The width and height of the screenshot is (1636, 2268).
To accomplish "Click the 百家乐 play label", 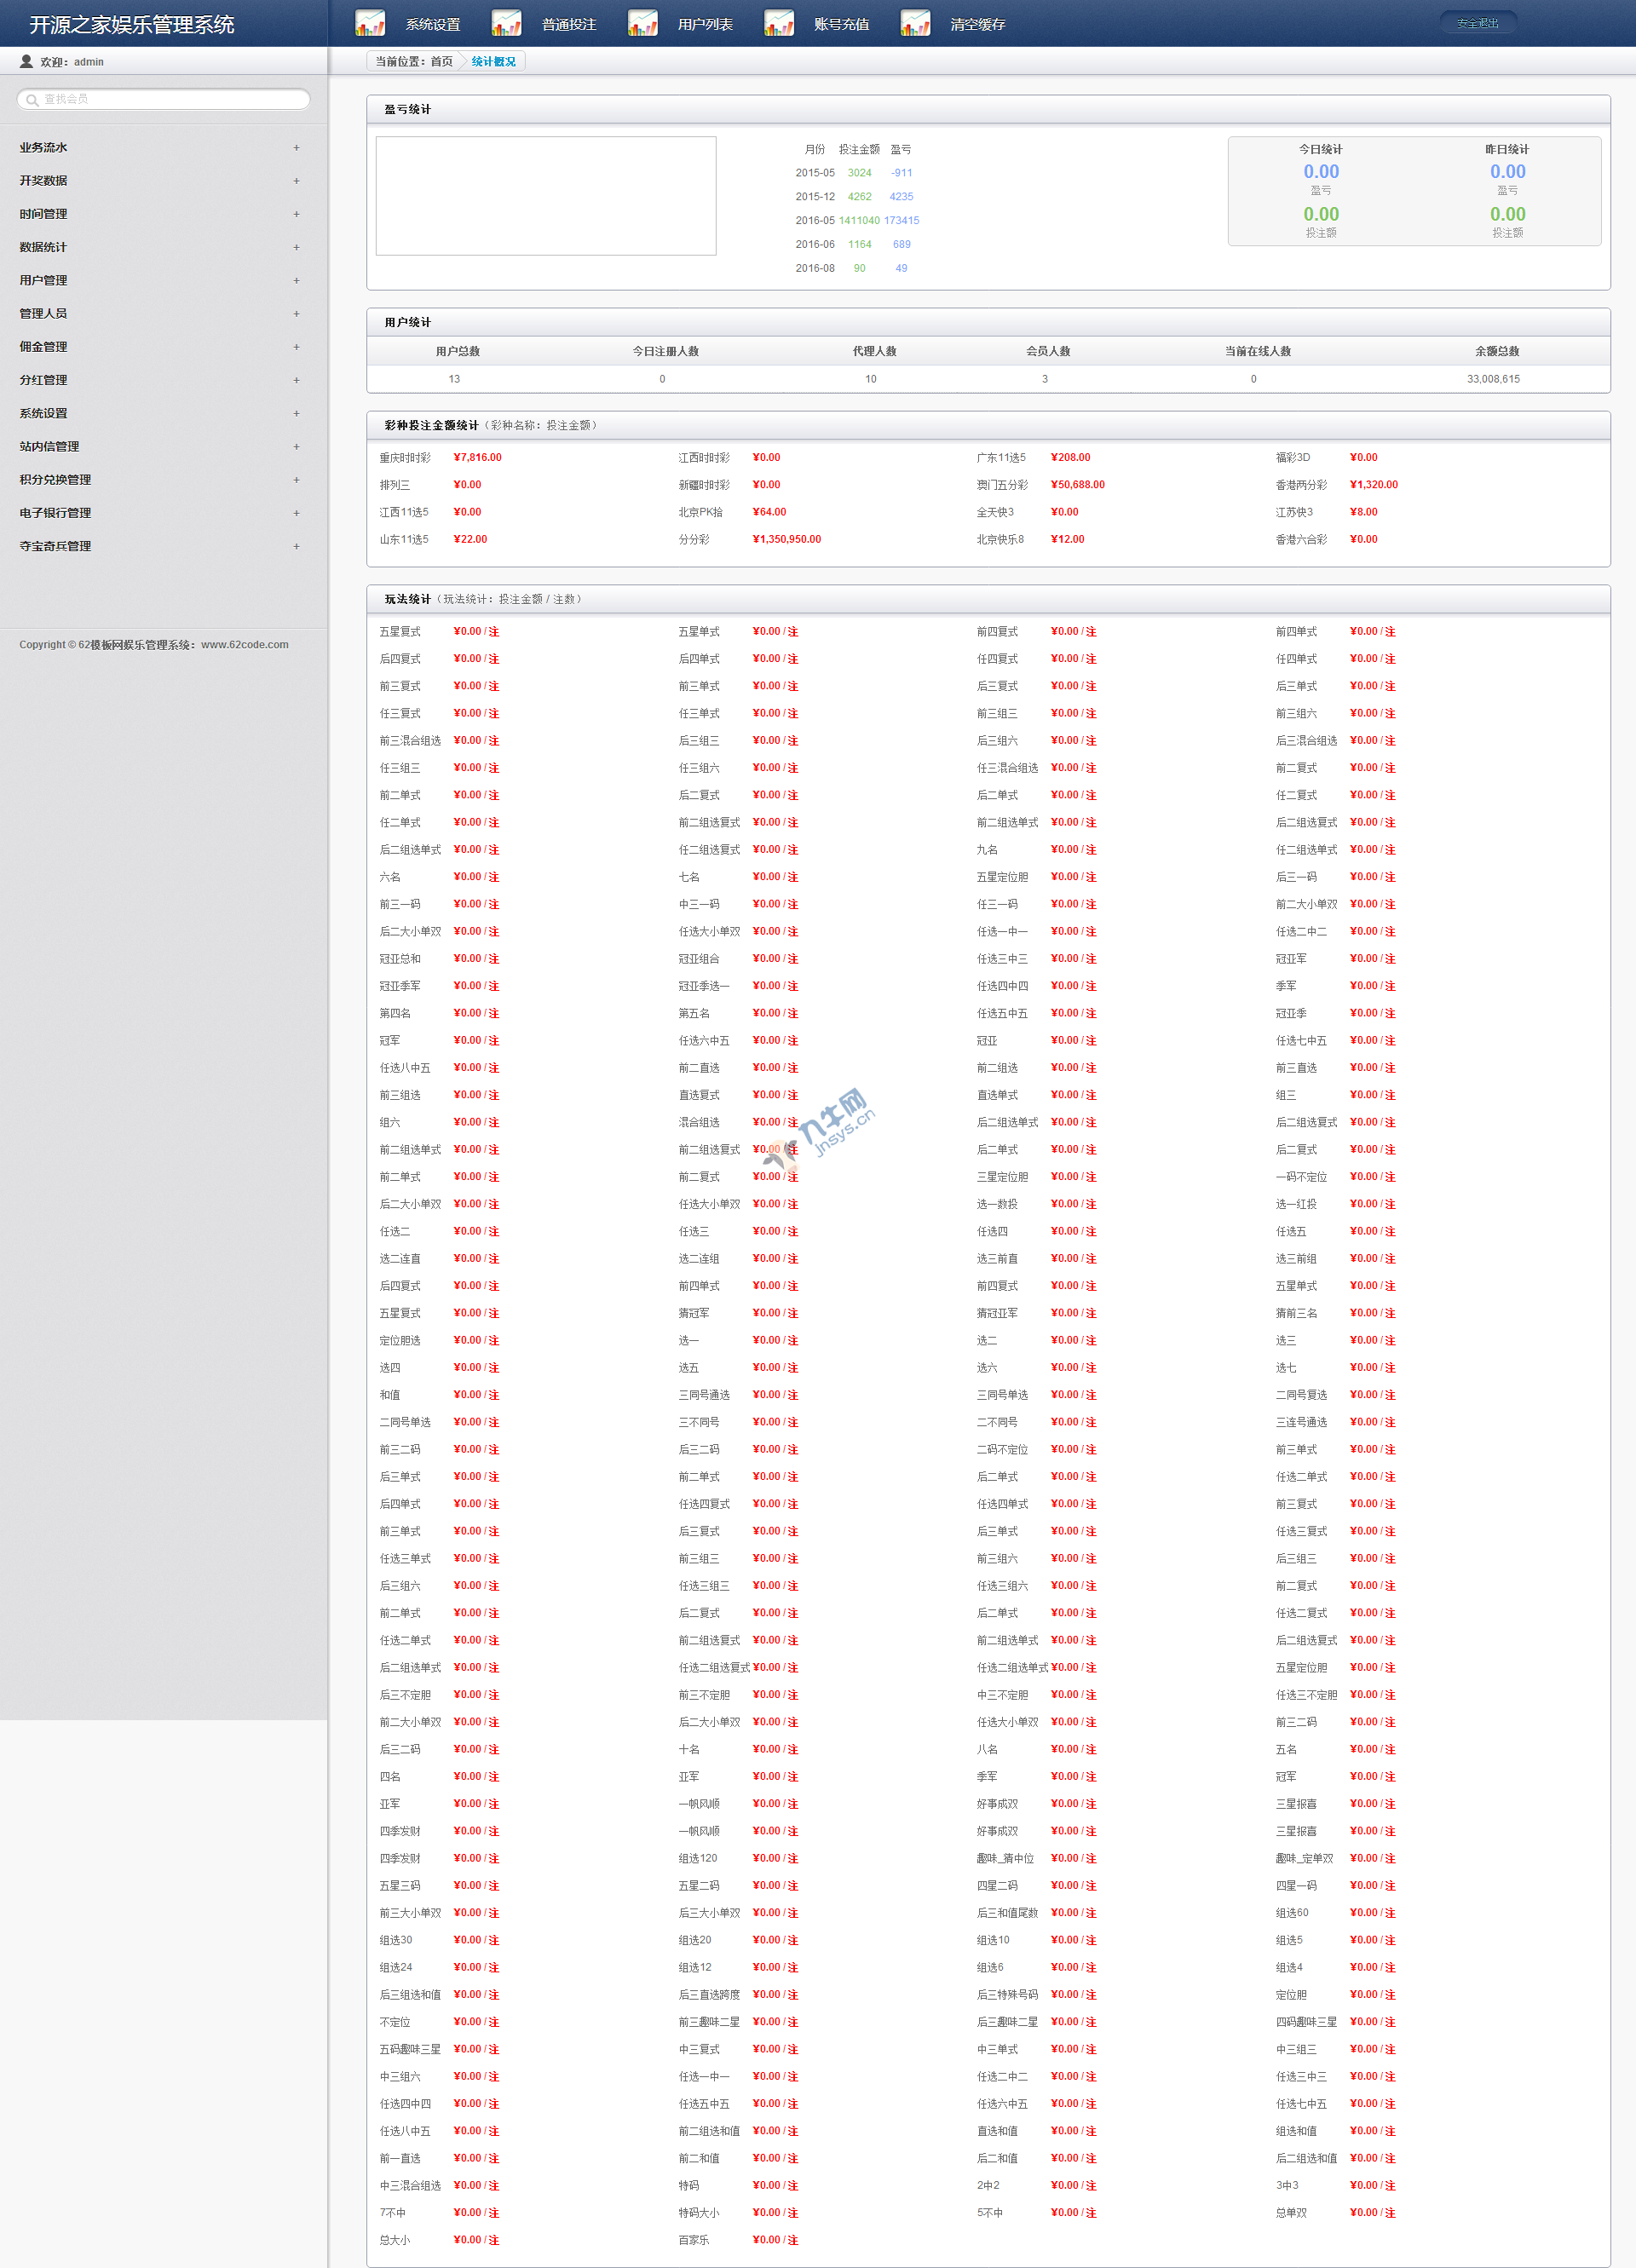I will point(694,2240).
